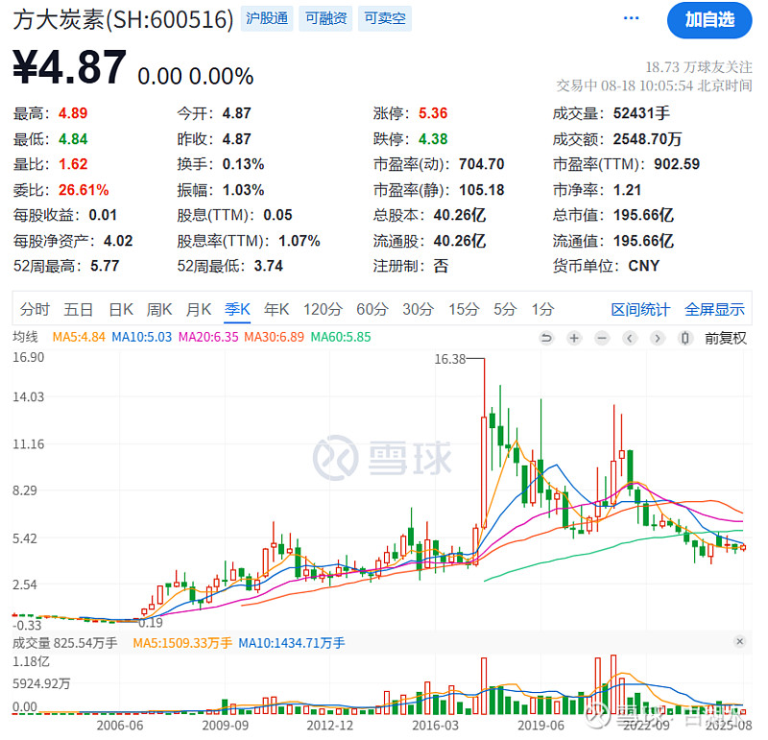Image resolution: width=768 pixels, height=740 pixels.
Task: Toggle the candlestick style icon
Action: click(x=685, y=338)
